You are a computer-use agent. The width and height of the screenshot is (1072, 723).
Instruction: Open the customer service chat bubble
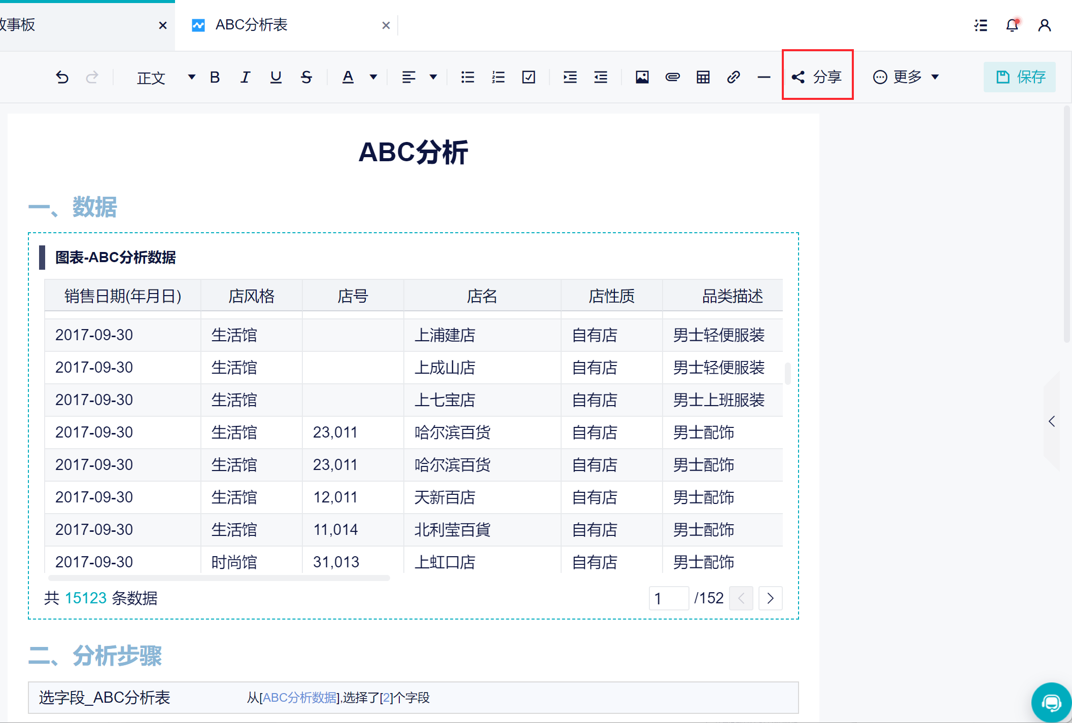point(1051,702)
